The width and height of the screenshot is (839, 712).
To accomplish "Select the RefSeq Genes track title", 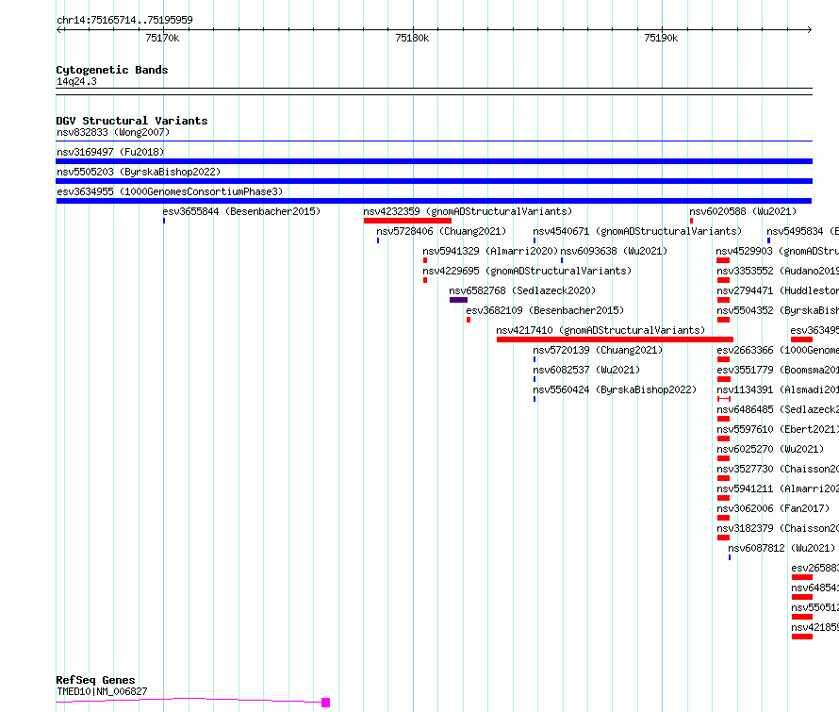I will [x=95, y=680].
